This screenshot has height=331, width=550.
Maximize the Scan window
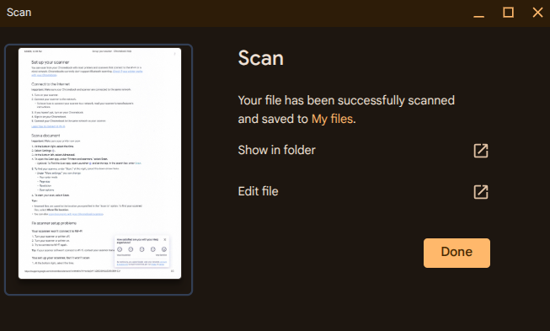(508, 13)
